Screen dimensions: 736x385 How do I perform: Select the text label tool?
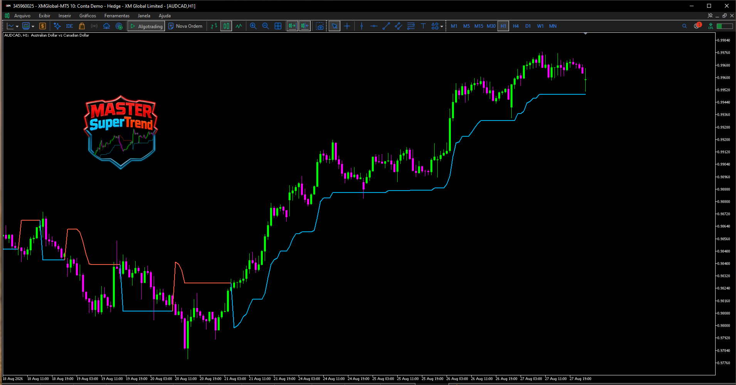tap(423, 26)
